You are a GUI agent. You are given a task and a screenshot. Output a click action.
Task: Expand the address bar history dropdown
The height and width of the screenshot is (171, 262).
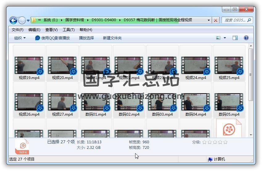pyautogui.click(x=209, y=21)
